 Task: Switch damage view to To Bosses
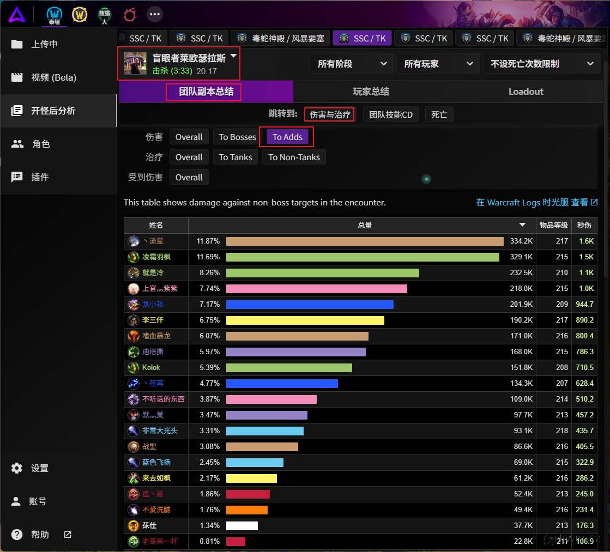(237, 137)
